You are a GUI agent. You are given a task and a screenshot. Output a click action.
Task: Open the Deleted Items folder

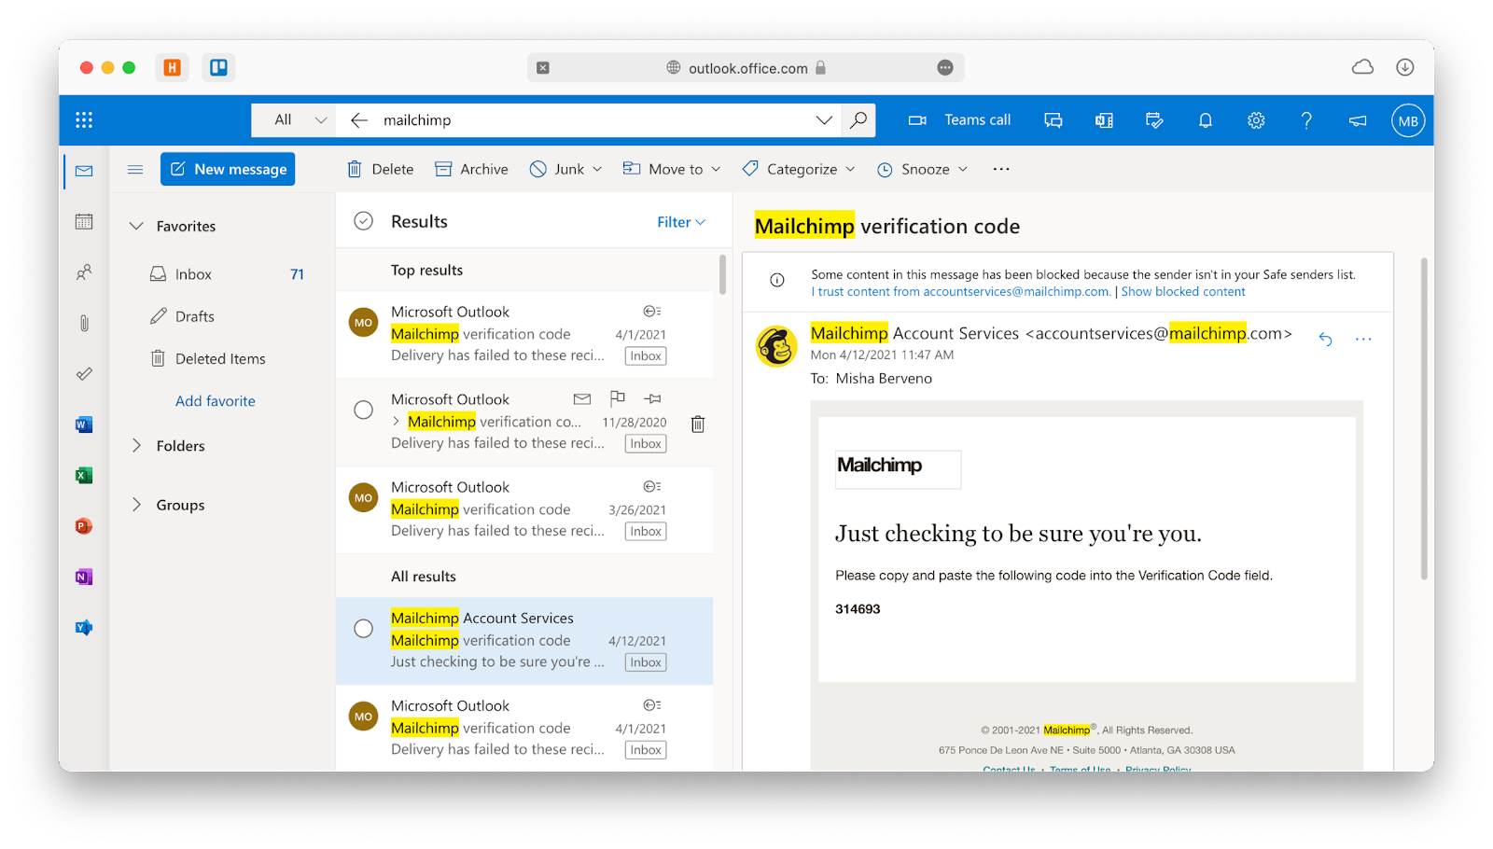point(221,358)
